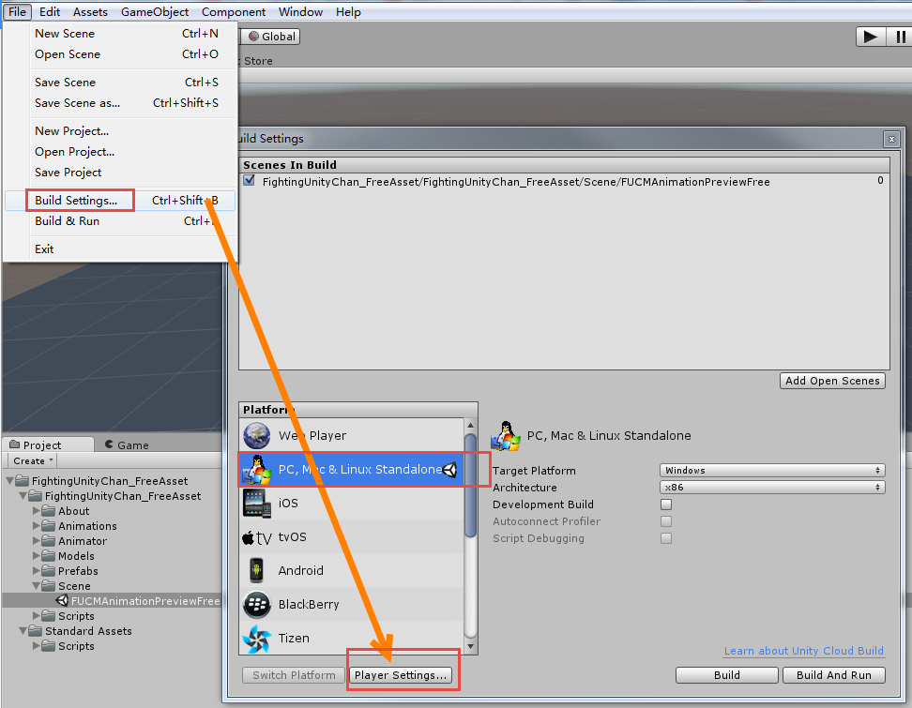Click the Prefabs folder icon
912x708 pixels.
[x=49, y=571]
